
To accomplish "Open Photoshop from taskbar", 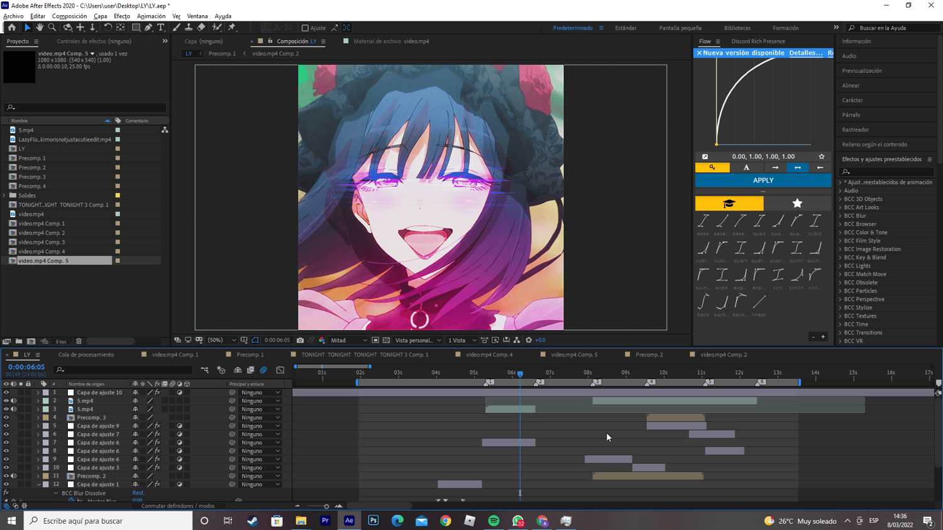I will pyautogui.click(x=373, y=521).
